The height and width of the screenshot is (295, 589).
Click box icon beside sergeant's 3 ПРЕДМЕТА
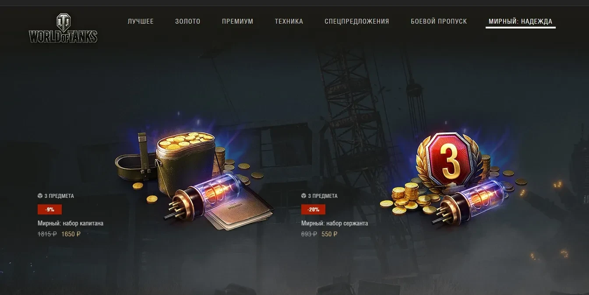pyautogui.click(x=303, y=196)
